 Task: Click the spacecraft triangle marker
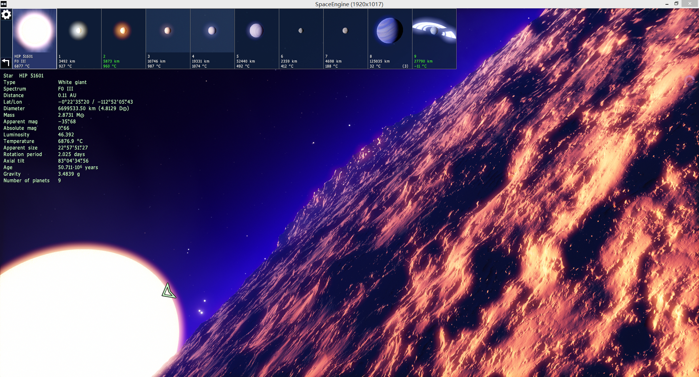168,291
